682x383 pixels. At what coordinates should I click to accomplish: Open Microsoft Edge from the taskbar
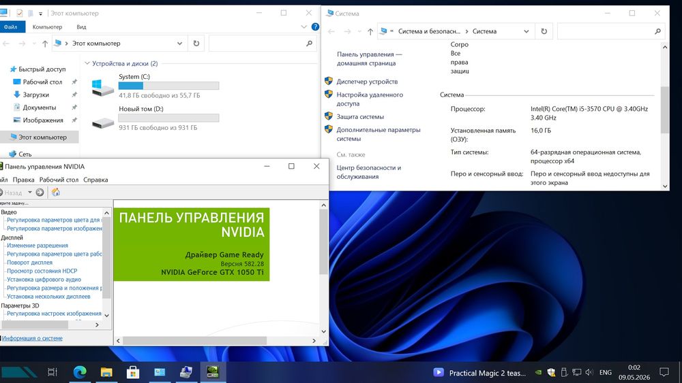click(80, 372)
